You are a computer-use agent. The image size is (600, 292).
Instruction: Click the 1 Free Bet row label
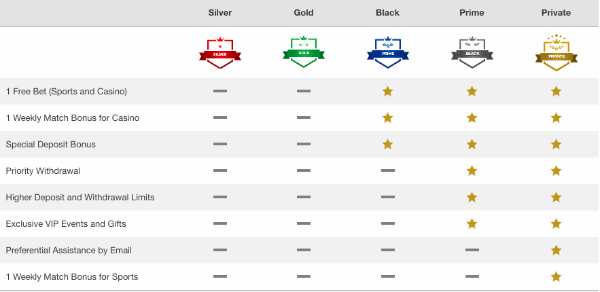[66, 92]
